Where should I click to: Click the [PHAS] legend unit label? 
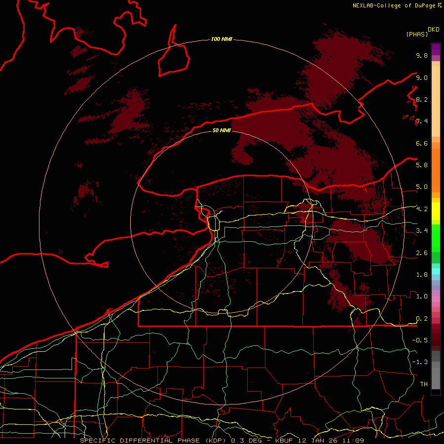point(417,34)
